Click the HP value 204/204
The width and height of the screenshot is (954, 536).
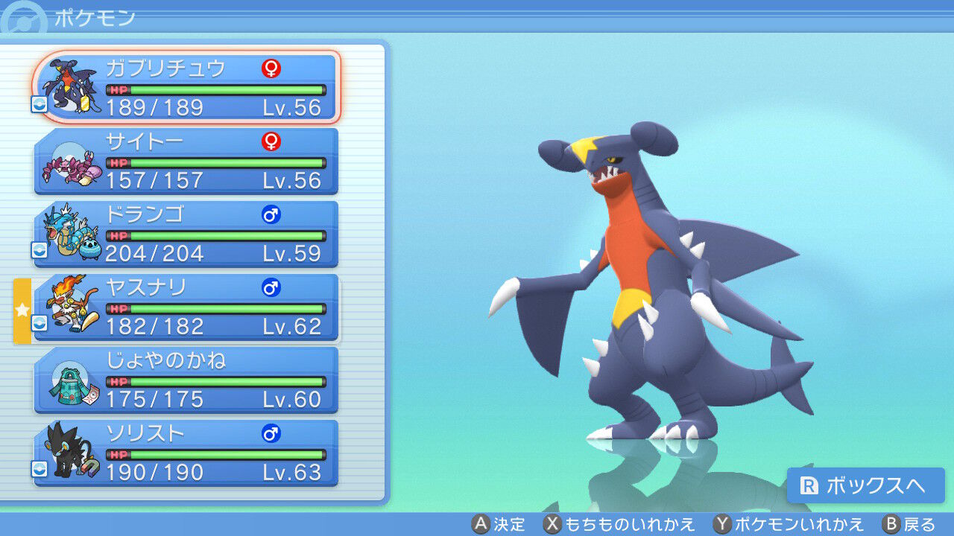tap(154, 253)
